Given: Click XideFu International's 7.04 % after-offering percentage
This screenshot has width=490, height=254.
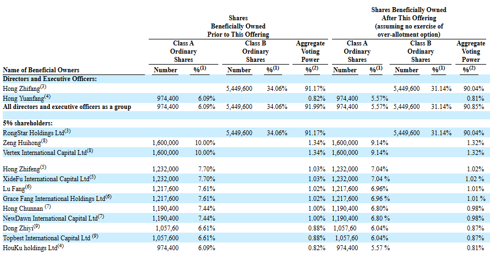Looking at the screenshot, I should (380, 179).
